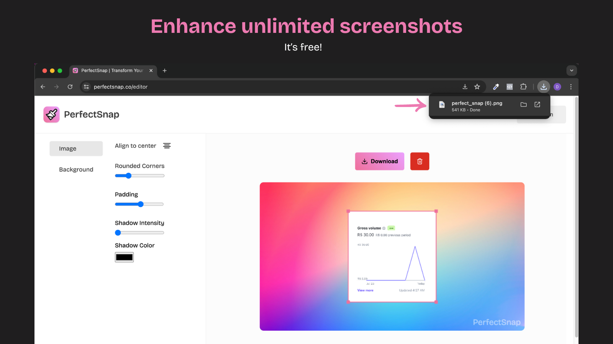
Task: Select the PerfectSnap | Transform Your tab
Action: [x=113, y=71]
